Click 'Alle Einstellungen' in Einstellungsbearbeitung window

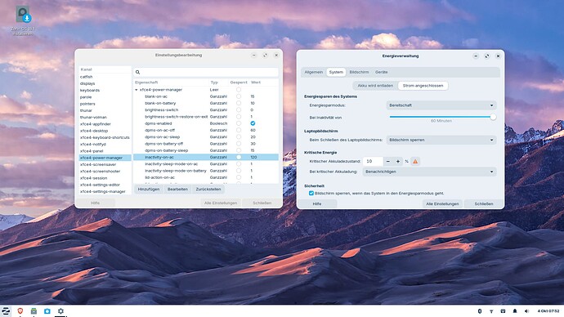tap(221, 203)
